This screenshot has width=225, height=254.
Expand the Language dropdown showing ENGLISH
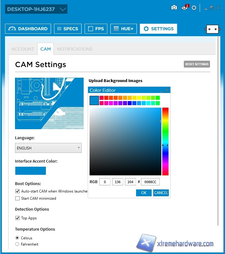tap(48, 148)
